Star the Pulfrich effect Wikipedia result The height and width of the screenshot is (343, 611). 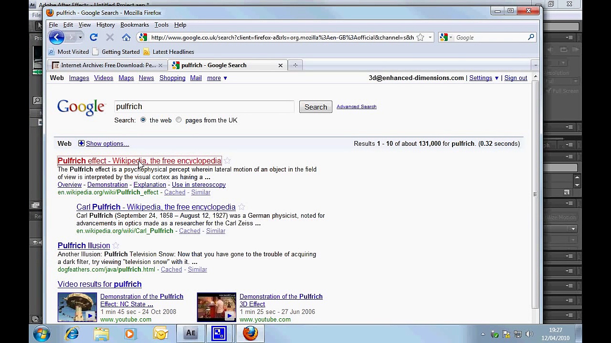(x=228, y=161)
